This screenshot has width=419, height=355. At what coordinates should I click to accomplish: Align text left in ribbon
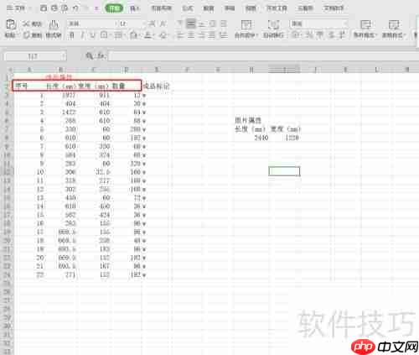(180, 35)
